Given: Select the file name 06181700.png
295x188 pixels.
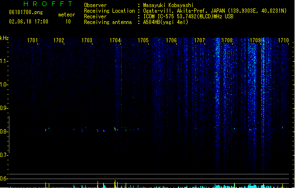Looking at the screenshot, I should click(26, 12).
